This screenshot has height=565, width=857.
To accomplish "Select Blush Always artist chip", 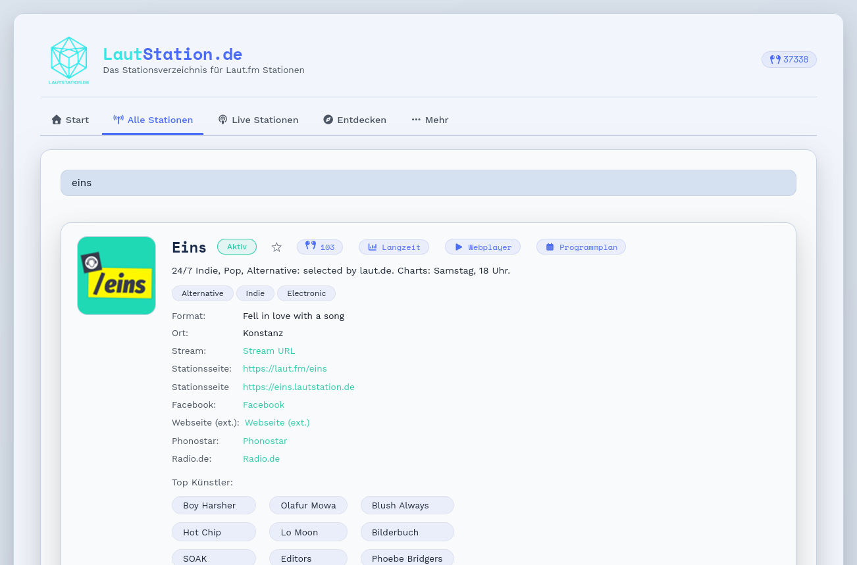I will coord(407,505).
